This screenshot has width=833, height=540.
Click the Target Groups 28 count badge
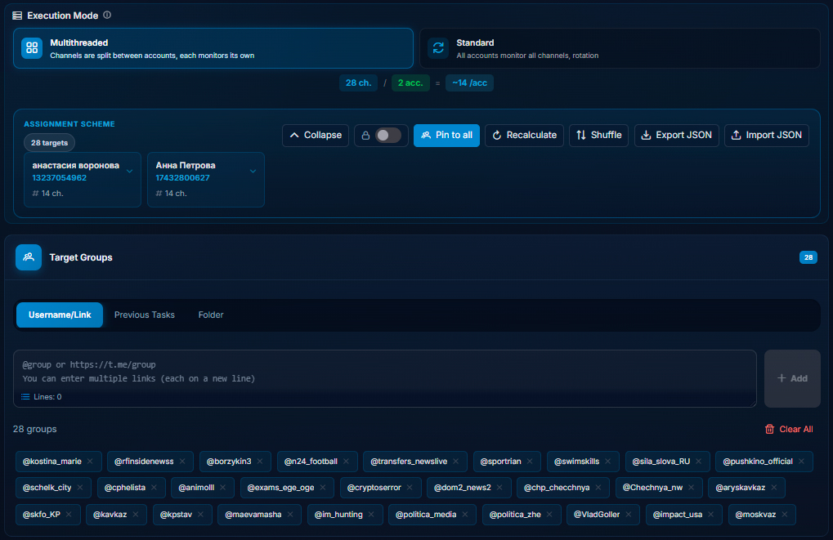808,257
